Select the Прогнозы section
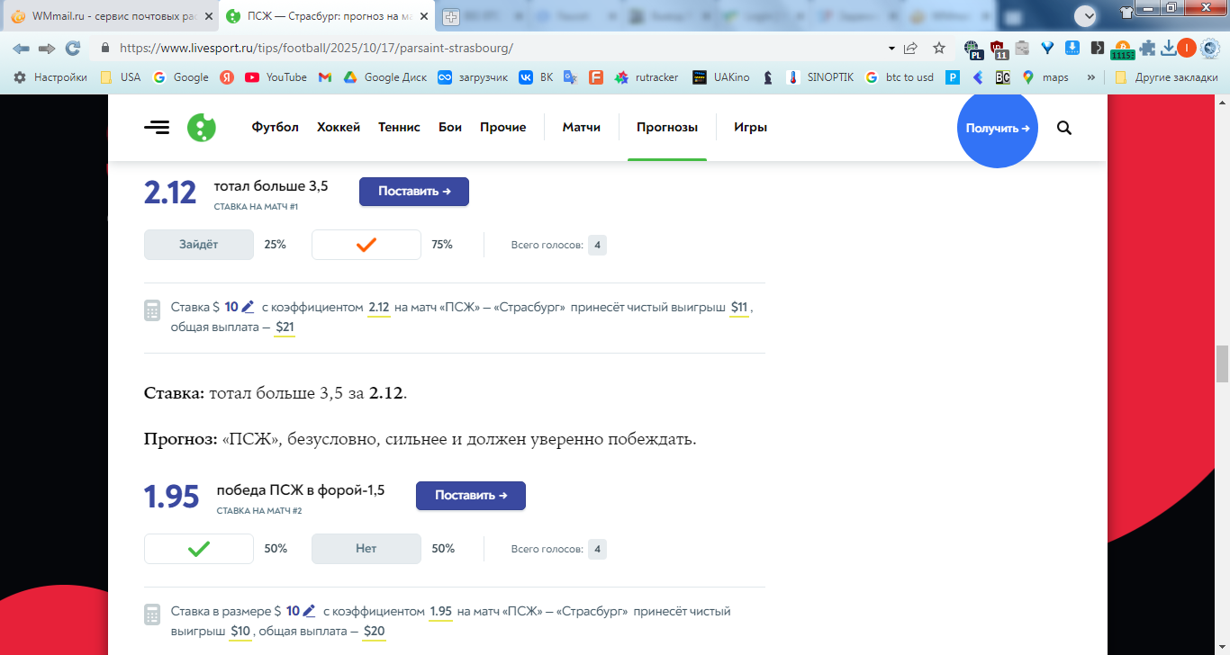The height and width of the screenshot is (655, 1230). [x=667, y=128]
